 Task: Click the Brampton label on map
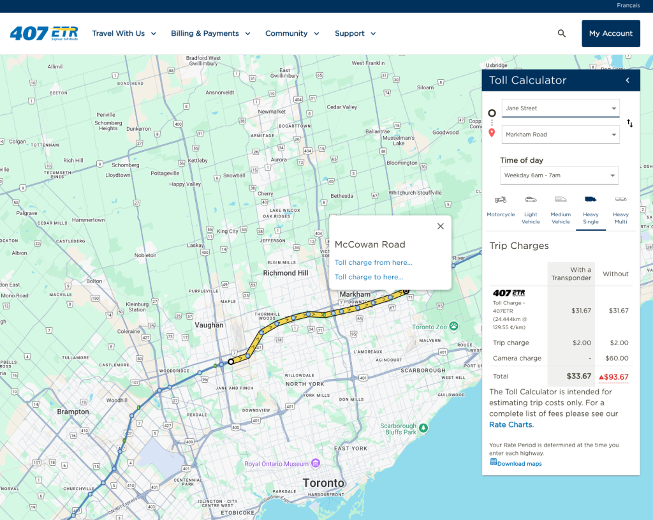(x=73, y=412)
